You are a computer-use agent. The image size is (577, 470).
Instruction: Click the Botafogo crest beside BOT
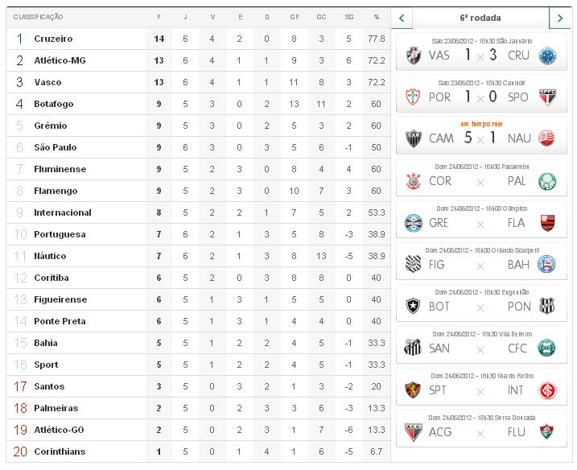coord(414,307)
